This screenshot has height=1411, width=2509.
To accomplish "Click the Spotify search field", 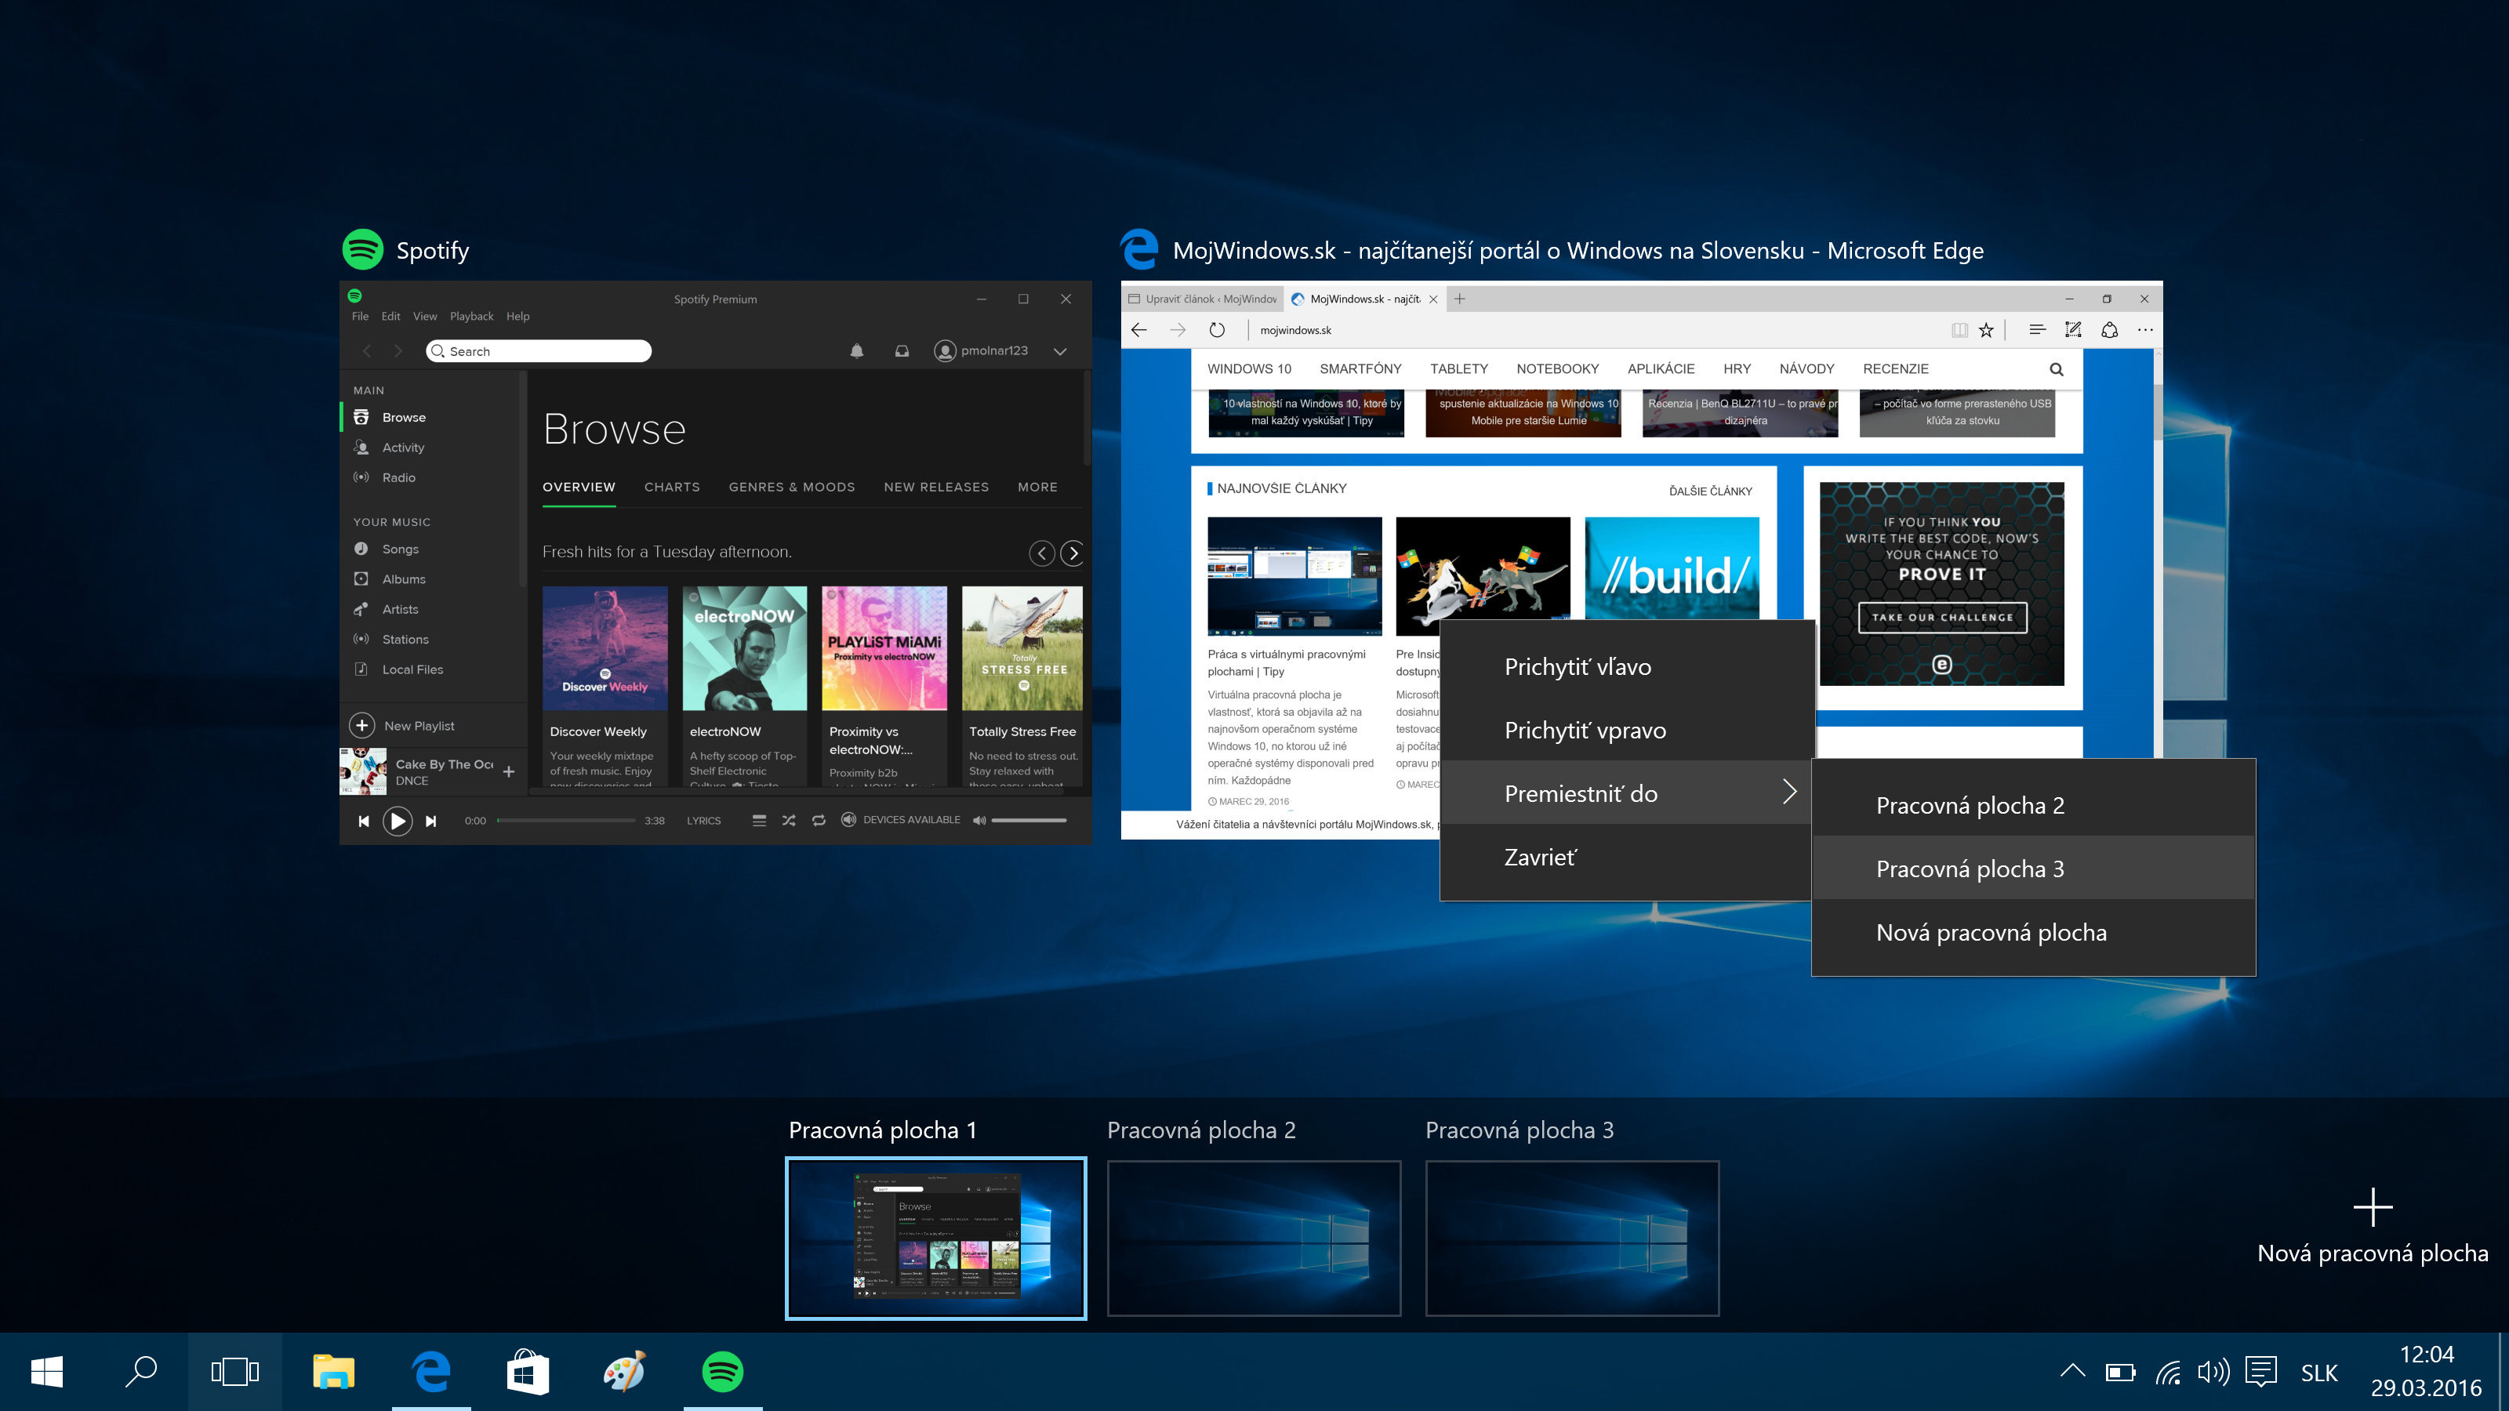I will (539, 350).
